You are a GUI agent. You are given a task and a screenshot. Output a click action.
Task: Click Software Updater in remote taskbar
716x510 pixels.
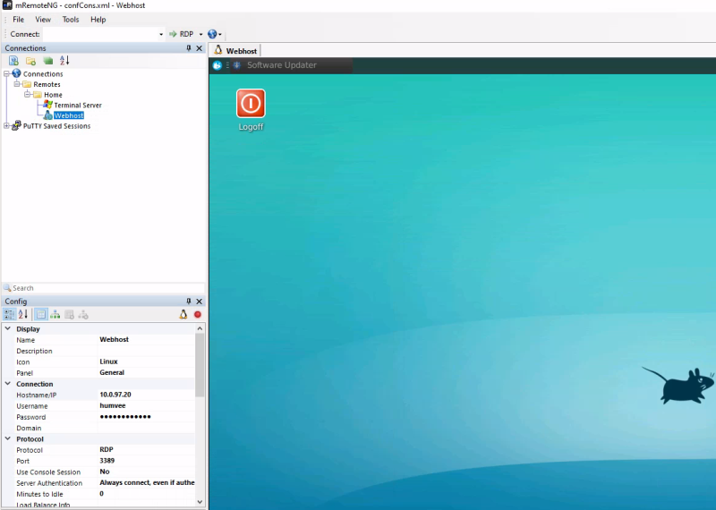281,65
